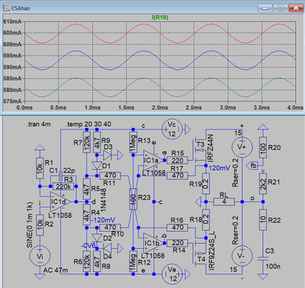The height and width of the screenshot is (288, 305).
Task: Click the Ve 12 volt source
Action: [x=172, y=274]
